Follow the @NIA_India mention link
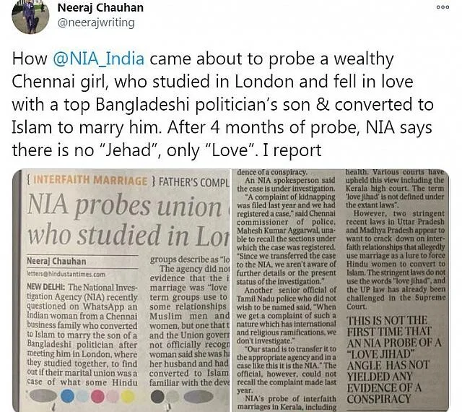This screenshot has width=462, height=412. tap(99, 59)
